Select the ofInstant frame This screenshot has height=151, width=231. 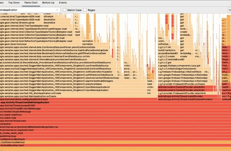click(x=57, y=17)
